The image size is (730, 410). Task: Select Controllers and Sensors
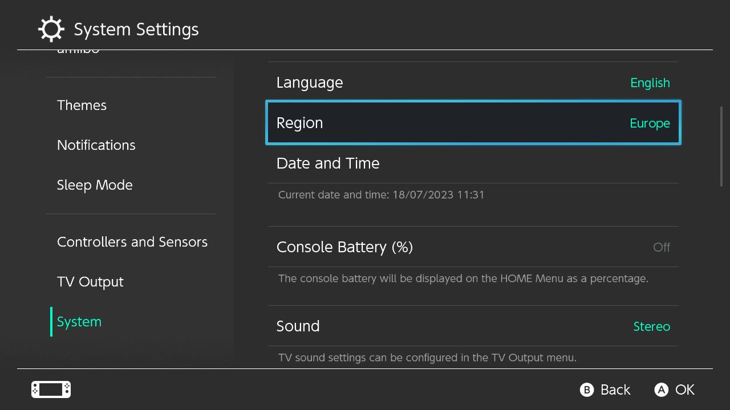132,242
